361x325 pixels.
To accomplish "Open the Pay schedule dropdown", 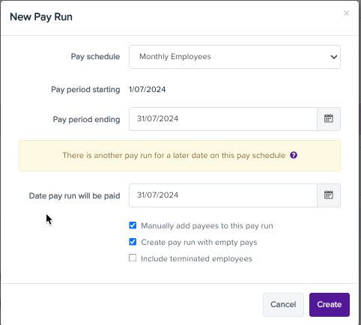I will (234, 57).
